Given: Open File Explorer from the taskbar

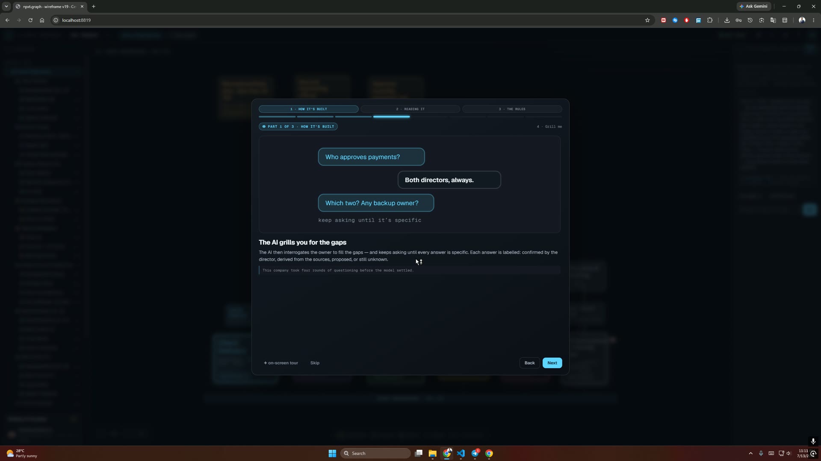Looking at the screenshot, I should (432, 453).
